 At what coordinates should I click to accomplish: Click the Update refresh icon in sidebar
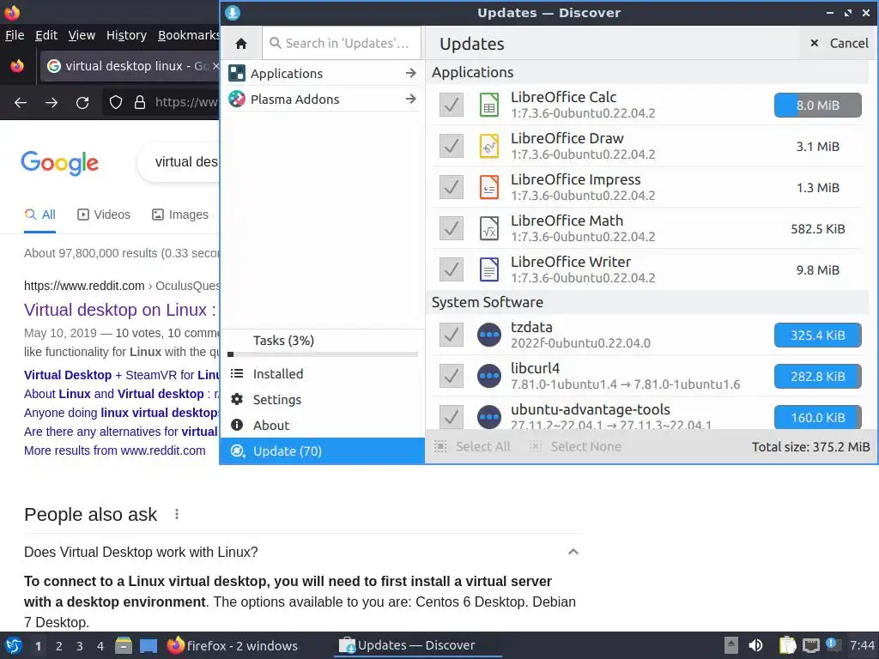[x=238, y=450]
